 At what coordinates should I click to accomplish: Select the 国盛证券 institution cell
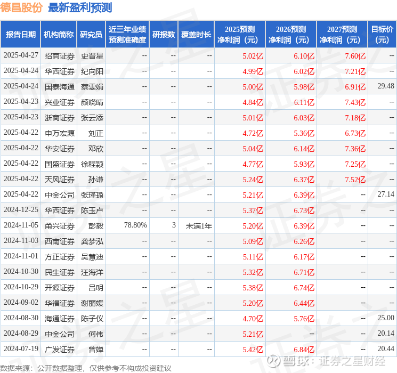click(x=60, y=164)
